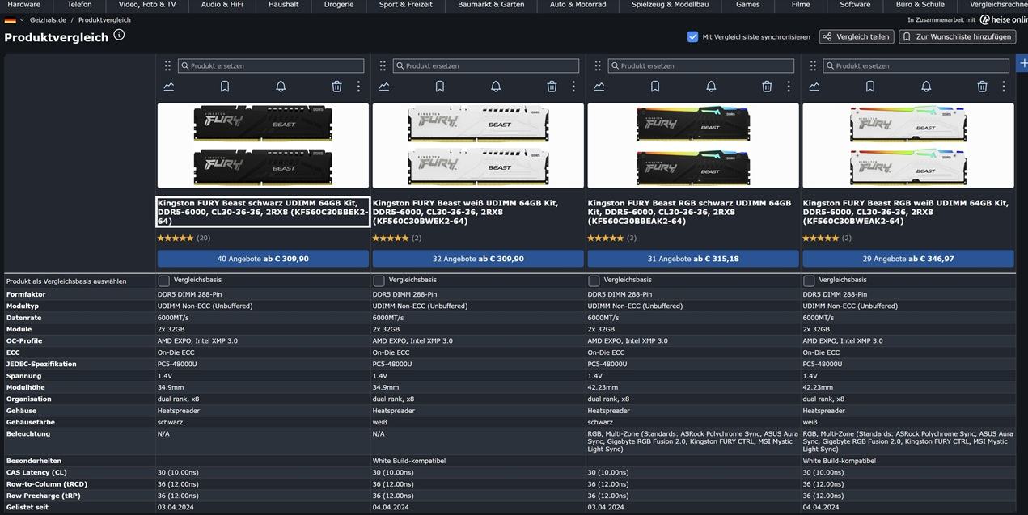
Task: Set FURY Beast schwarz as Vergleichsbasis
Action: (164, 281)
